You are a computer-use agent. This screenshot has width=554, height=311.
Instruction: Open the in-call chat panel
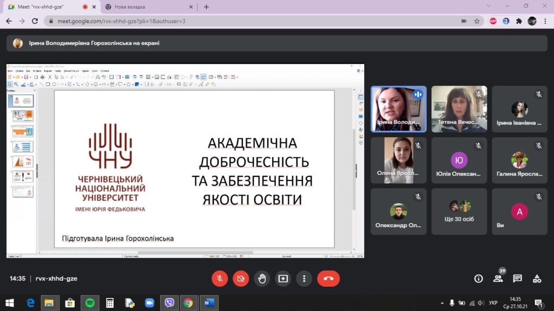coord(518,279)
